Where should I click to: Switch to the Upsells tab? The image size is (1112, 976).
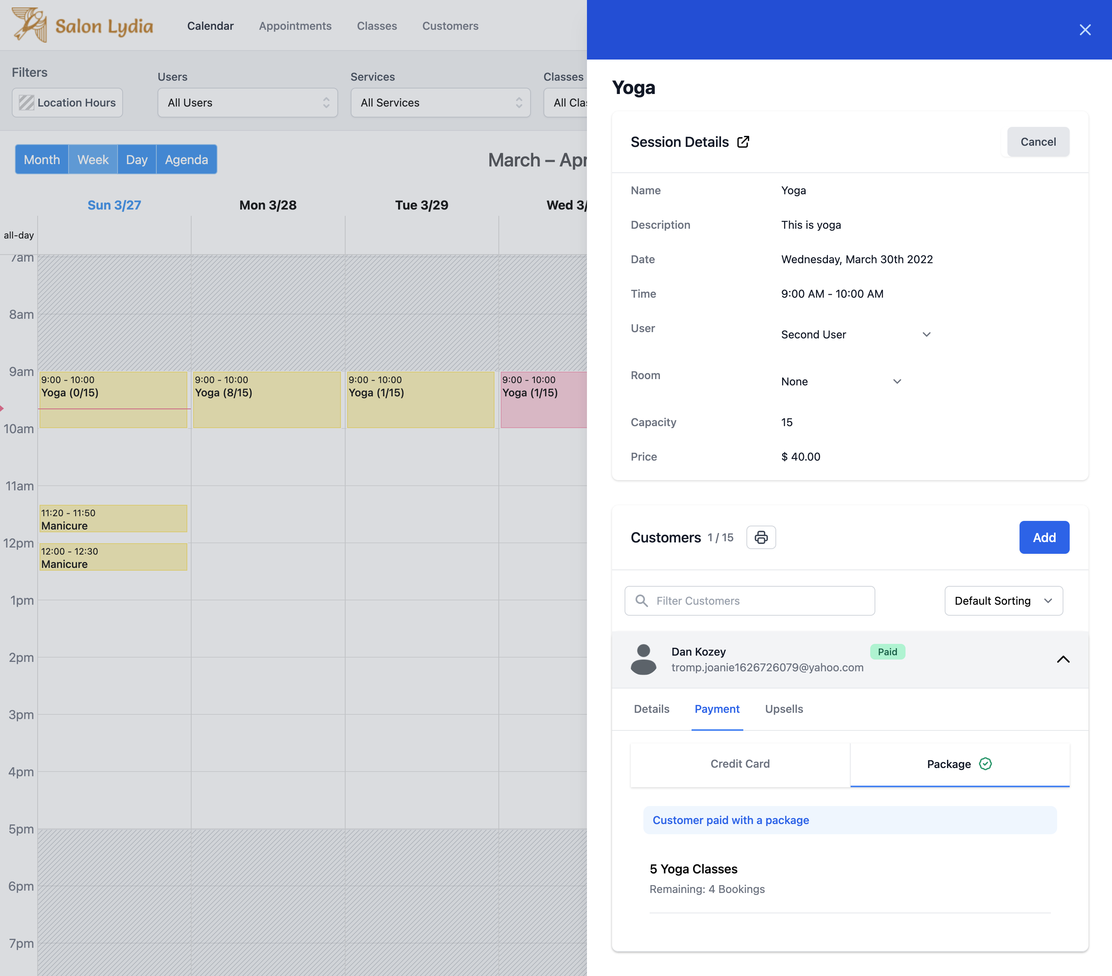click(x=783, y=709)
